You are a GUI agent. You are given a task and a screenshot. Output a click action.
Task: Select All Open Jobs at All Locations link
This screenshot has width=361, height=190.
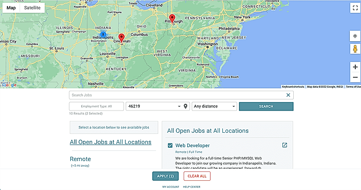111,142
